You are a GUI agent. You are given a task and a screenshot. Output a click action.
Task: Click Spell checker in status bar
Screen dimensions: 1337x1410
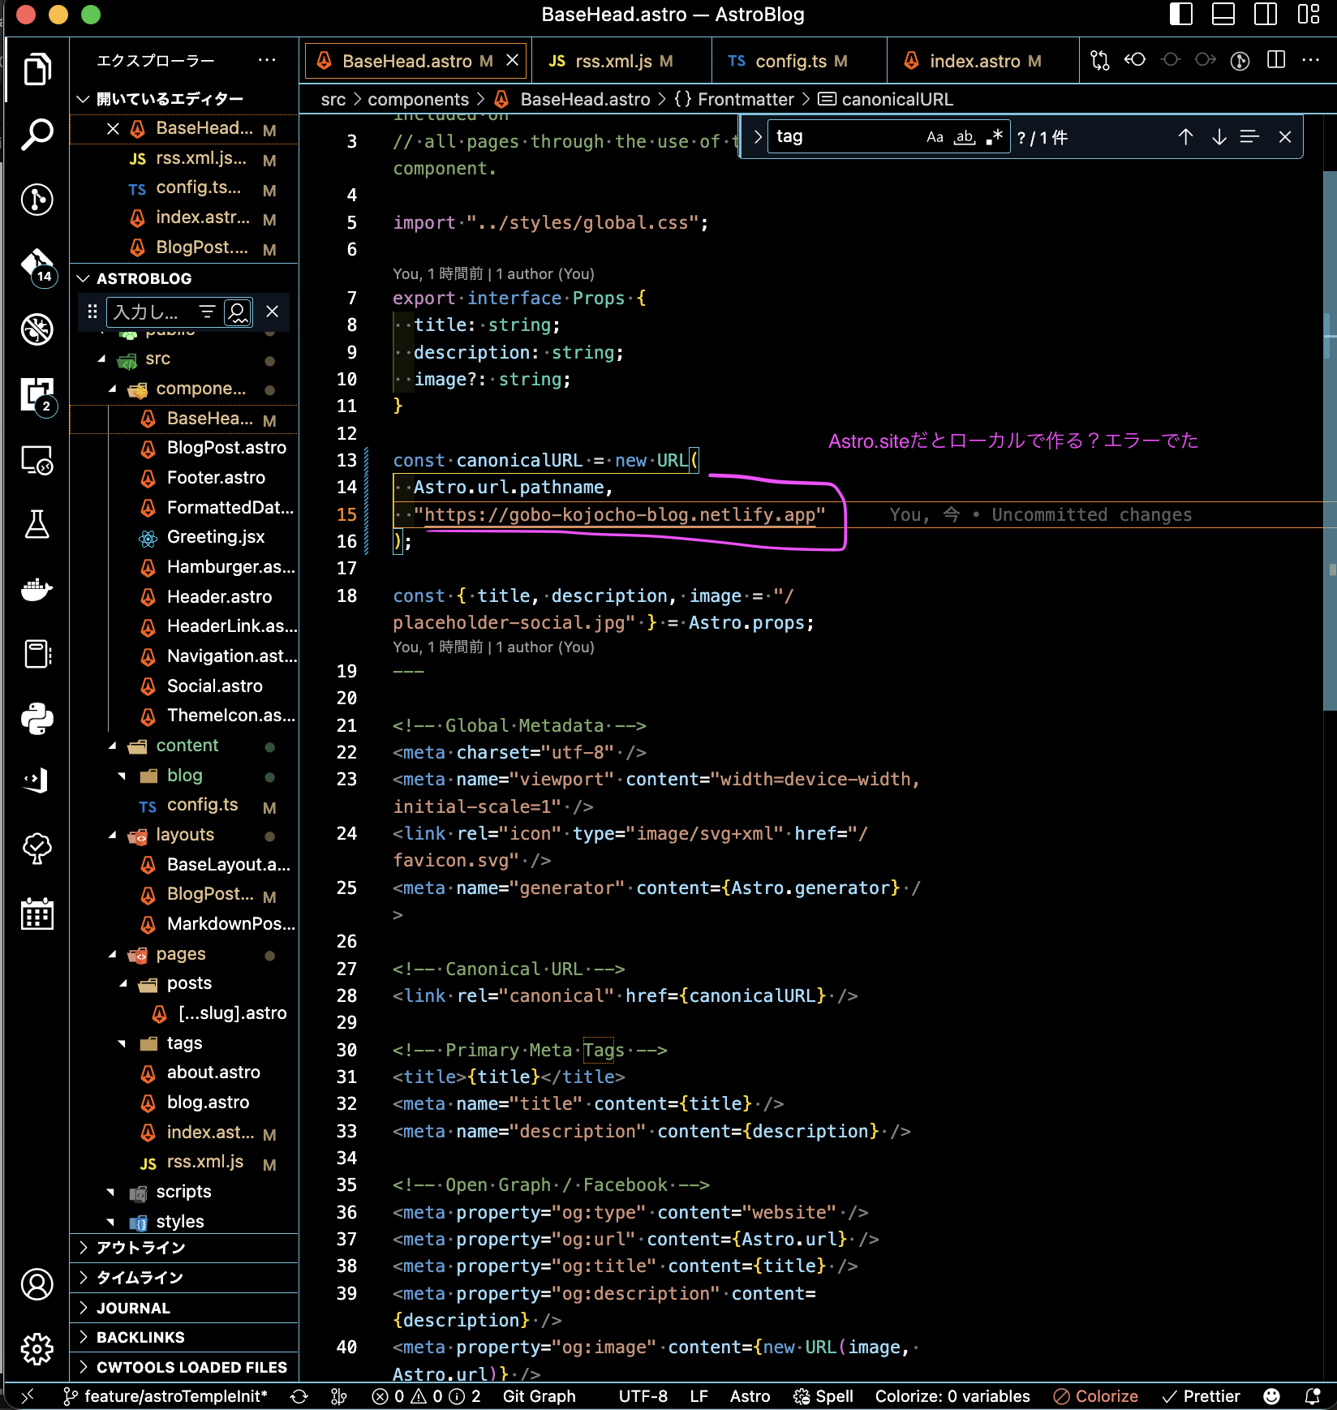[x=823, y=1396]
